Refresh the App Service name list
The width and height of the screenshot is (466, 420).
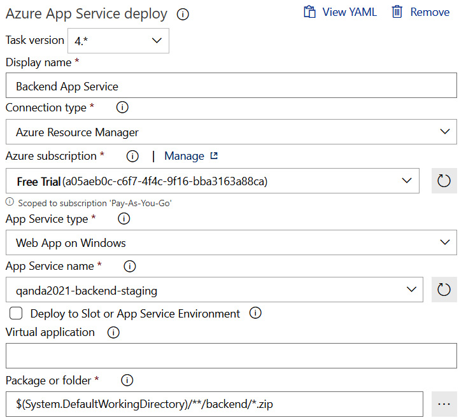(x=444, y=290)
